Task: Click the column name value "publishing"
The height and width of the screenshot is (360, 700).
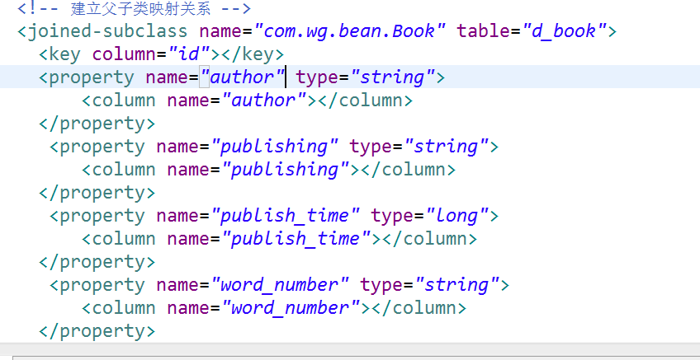Action: (x=286, y=171)
